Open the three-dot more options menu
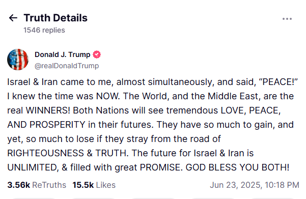 [x=287, y=19]
